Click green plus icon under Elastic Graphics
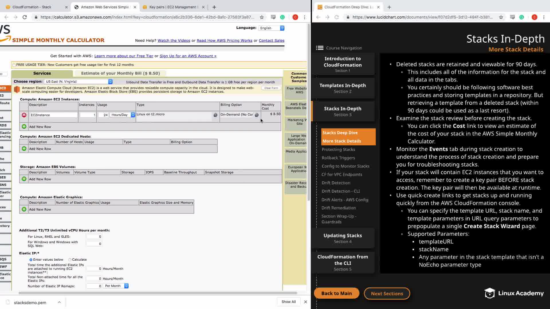 (x=24, y=209)
